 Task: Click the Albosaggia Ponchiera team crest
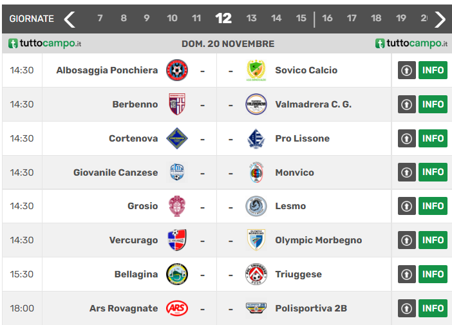(x=176, y=70)
